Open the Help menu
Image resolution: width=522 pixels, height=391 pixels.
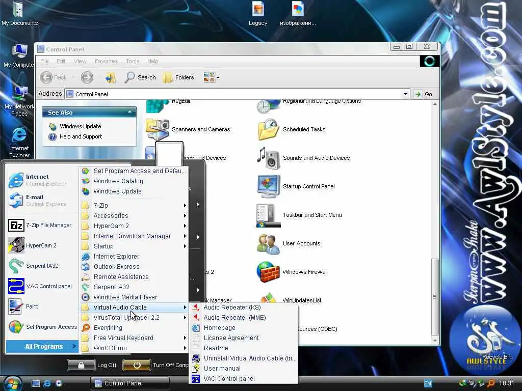pos(153,61)
